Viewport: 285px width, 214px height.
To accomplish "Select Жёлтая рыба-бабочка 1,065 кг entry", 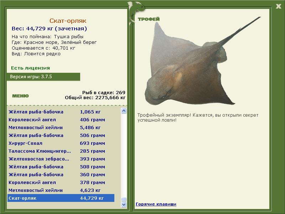I will coord(61,112).
